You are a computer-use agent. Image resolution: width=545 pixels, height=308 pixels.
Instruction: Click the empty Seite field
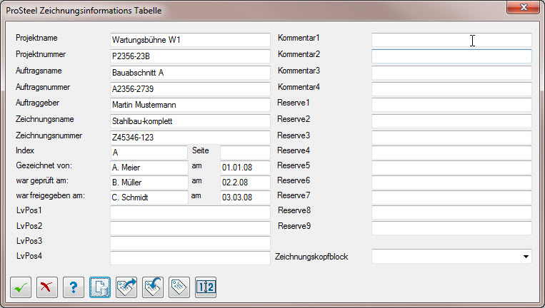(x=245, y=153)
